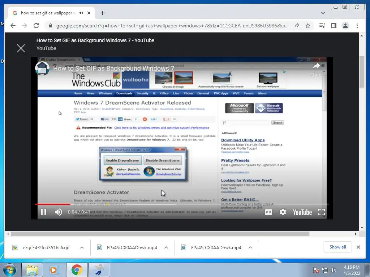The image size is (370, 277).
Task: Reload the current page
Action: (x=36, y=26)
